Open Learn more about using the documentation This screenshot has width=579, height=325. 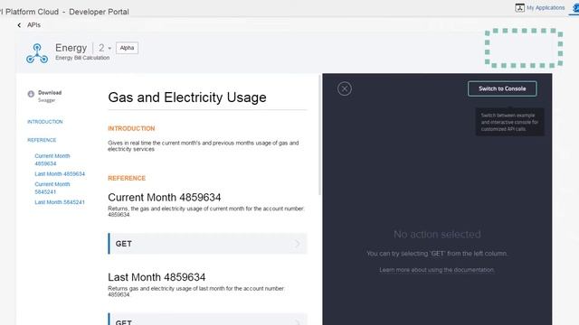[x=437, y=270]
